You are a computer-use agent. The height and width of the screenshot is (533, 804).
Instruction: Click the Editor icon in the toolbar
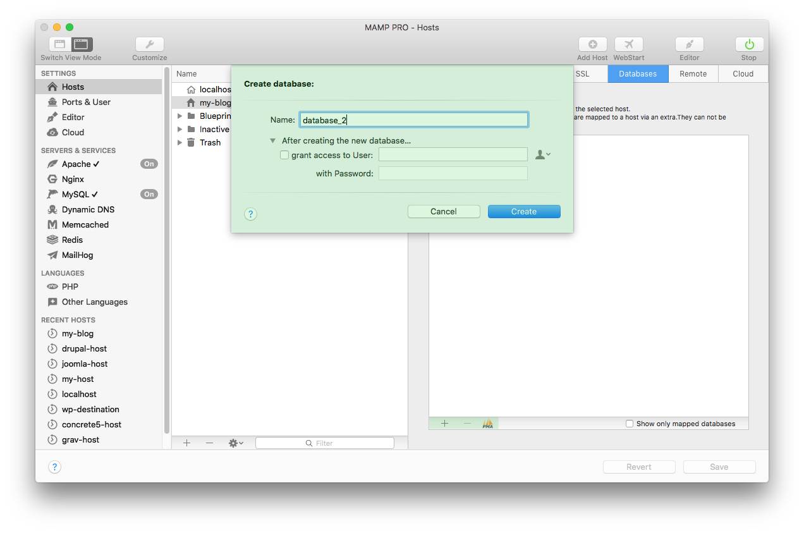[x=689, y=44]
